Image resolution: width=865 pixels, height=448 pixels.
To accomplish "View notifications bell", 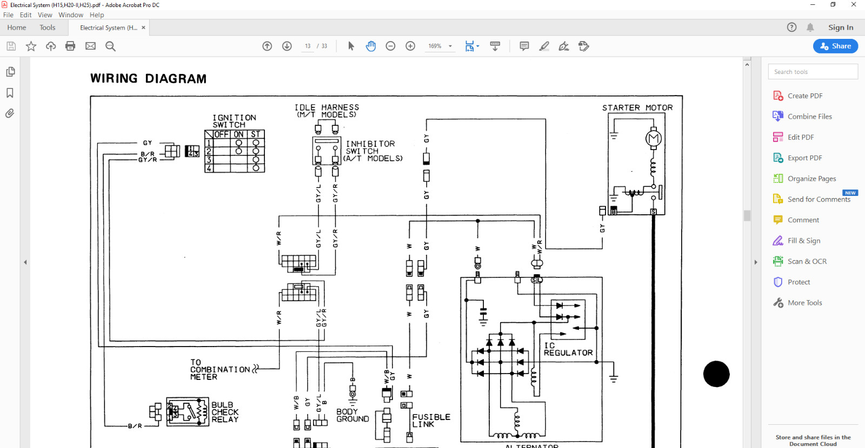I will (x=810, y=28).
